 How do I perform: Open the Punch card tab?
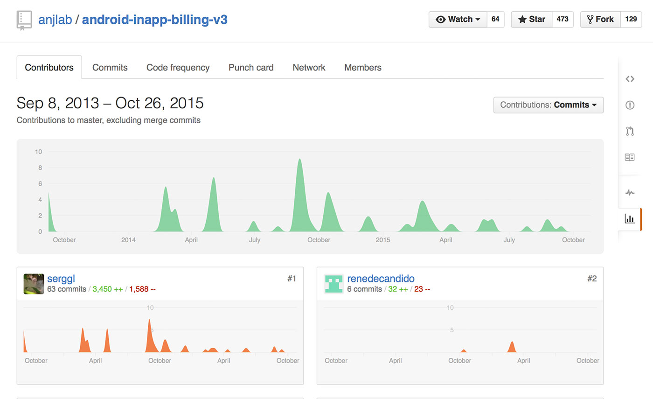point(251,68)
